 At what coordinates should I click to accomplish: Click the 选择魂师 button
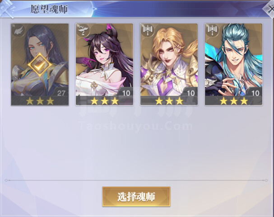[136, 197]
